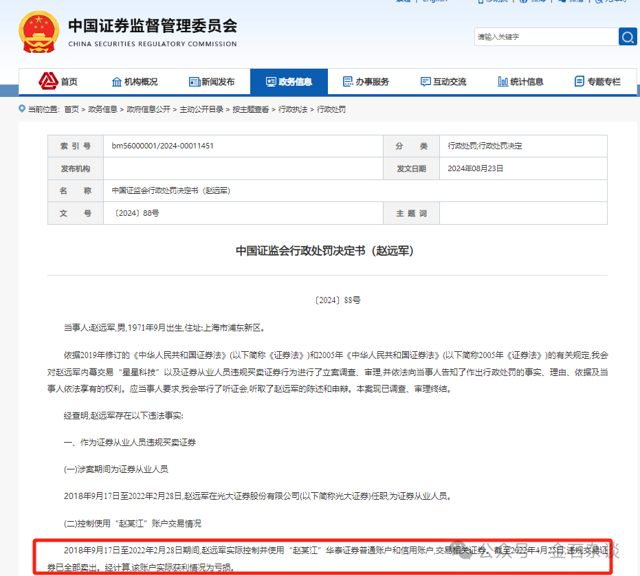Image resolution: width=640 pixels, height=576 pixels.
Task: Click the line 经查明,赵远军存在以下违法事实
Action: 124,416
